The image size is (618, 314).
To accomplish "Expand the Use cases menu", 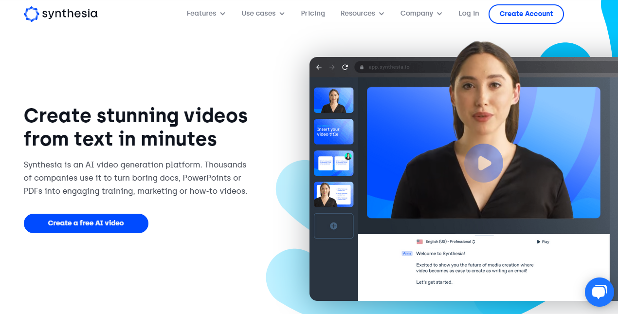I will tap(263, 13).
